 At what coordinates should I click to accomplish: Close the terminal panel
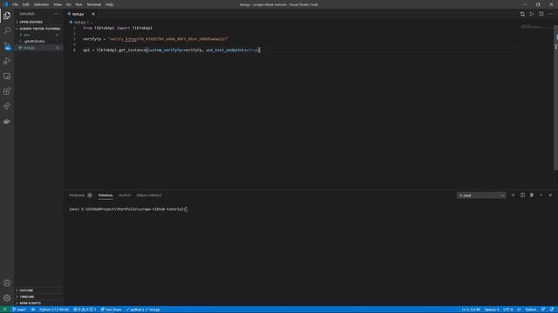coord(550,195)
